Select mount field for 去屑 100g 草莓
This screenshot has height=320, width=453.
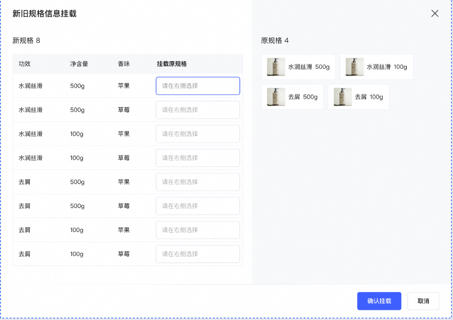click(x=198, y=254)
